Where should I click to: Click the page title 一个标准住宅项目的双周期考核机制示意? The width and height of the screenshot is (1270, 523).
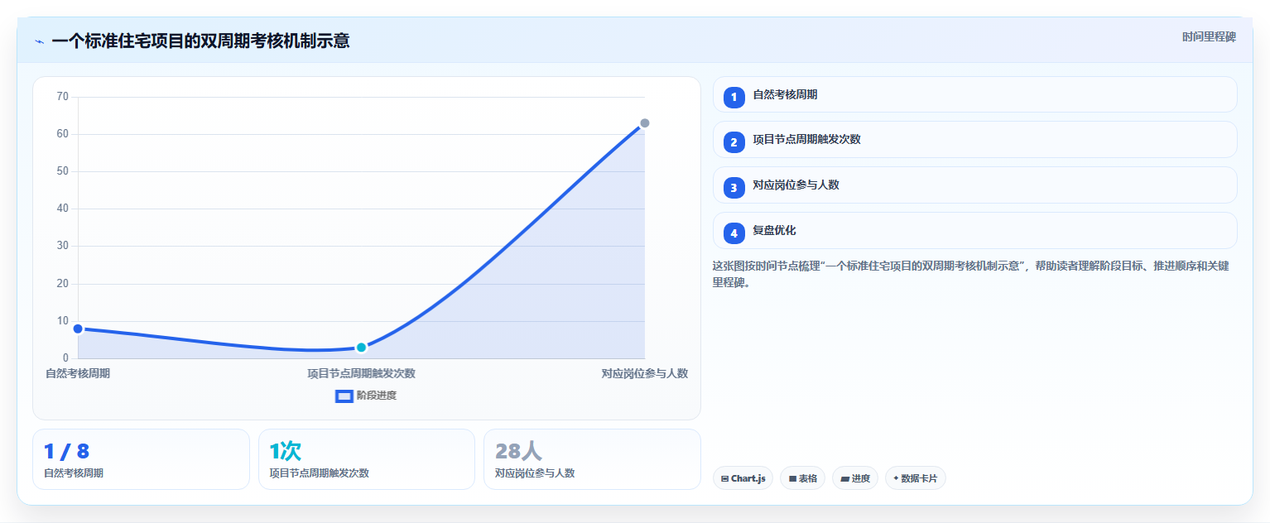click(x=200, y=41)
